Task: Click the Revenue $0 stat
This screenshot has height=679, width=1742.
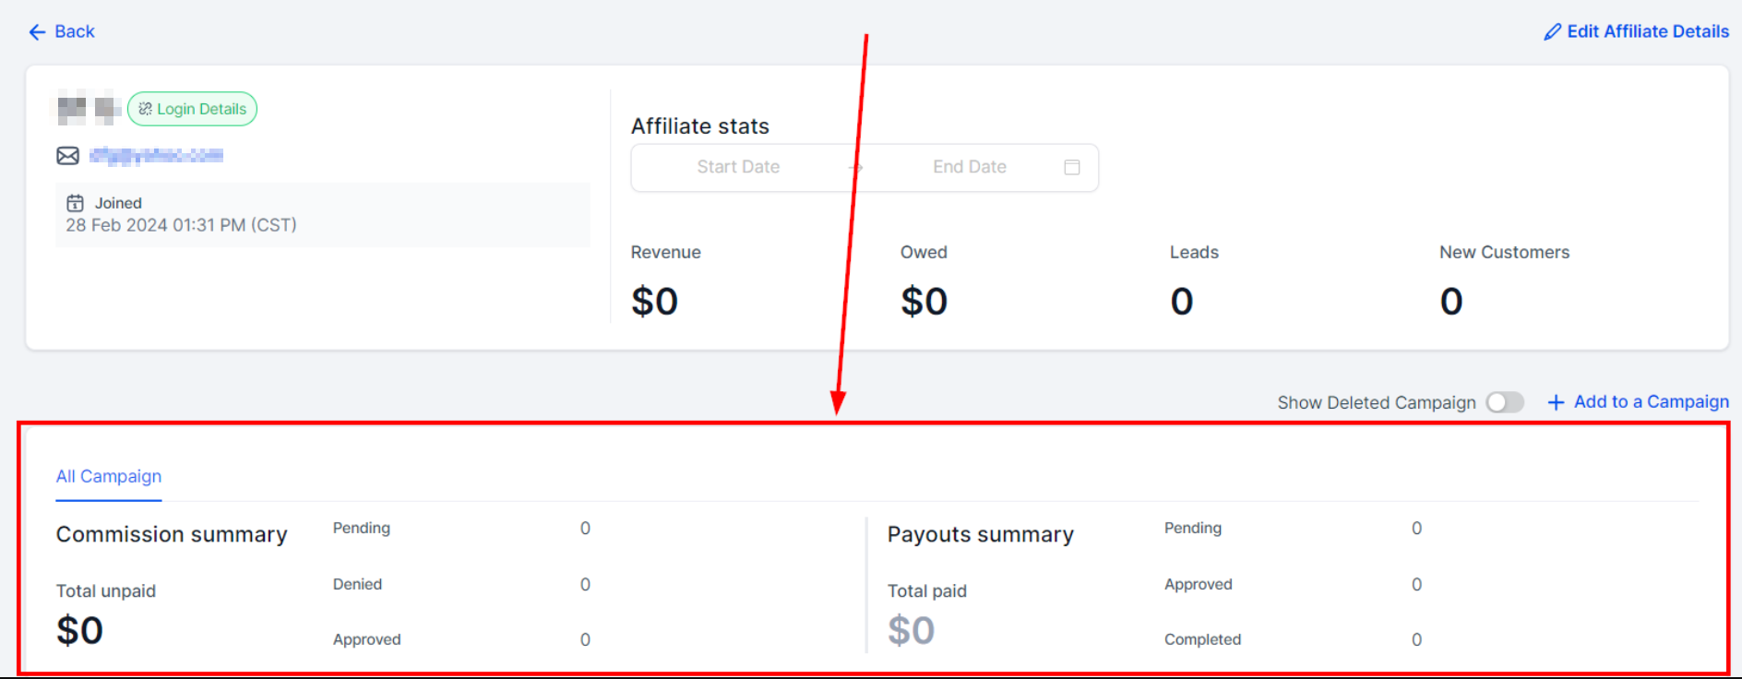Action: click(654, 302)
